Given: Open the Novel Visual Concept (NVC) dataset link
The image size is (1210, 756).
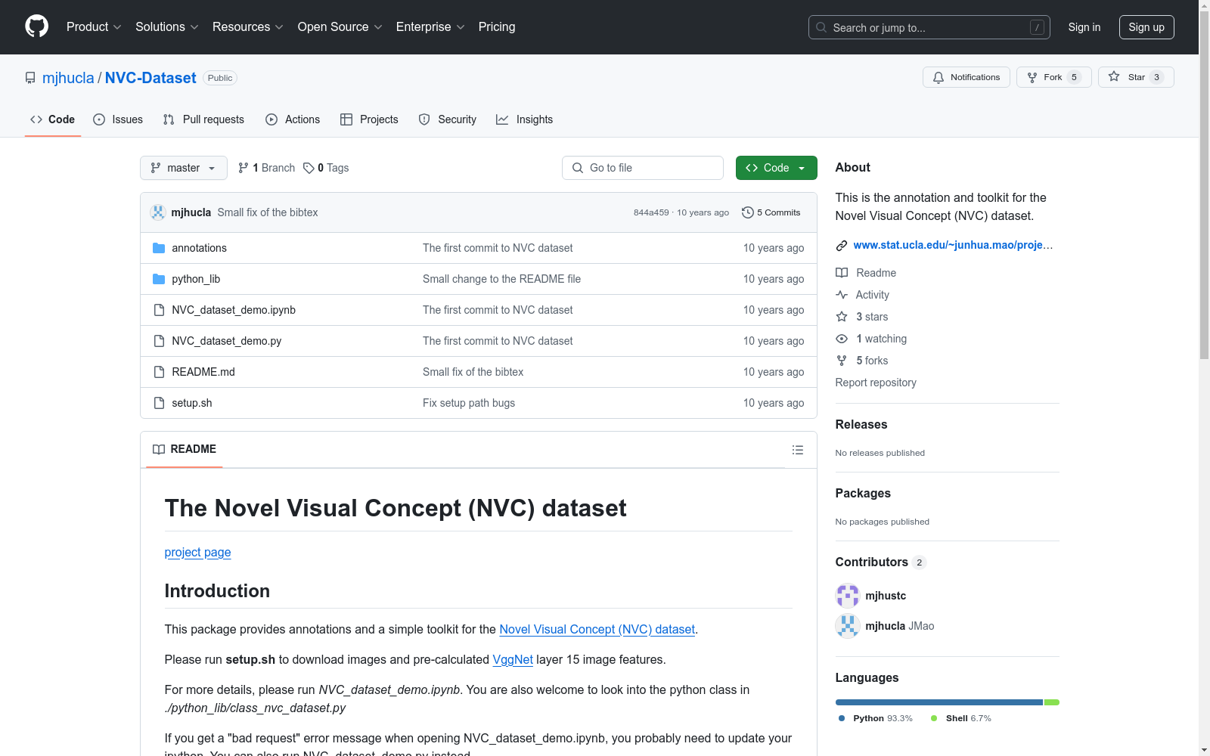Looking at the screenshot, I should pyautogui.click(x=597, y=629).
